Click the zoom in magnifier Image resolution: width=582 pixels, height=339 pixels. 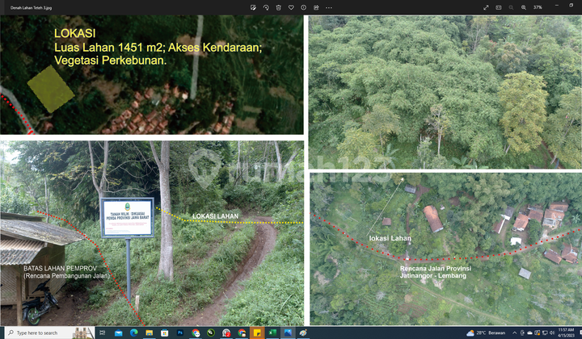pyautogui.click(x=524, y=7)
